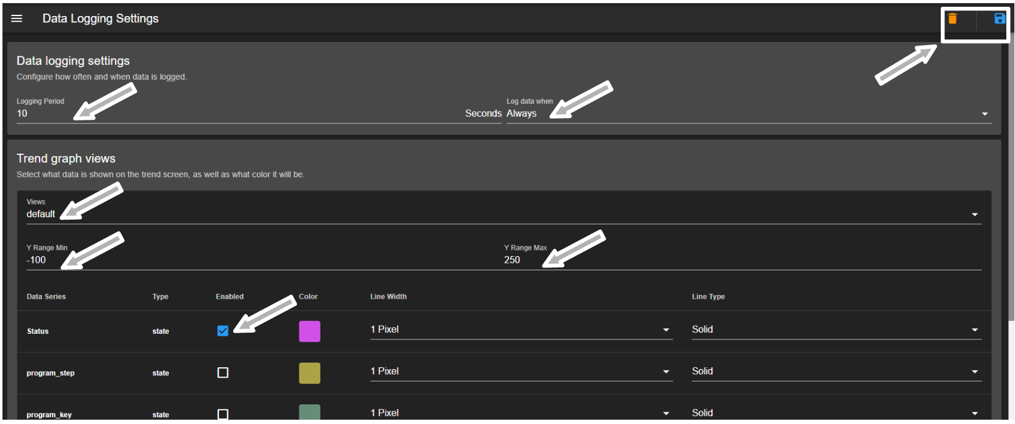Screen dimensions: 1015x424
Task: Open the Views default dropdown
Action: [x=503, y=214]
